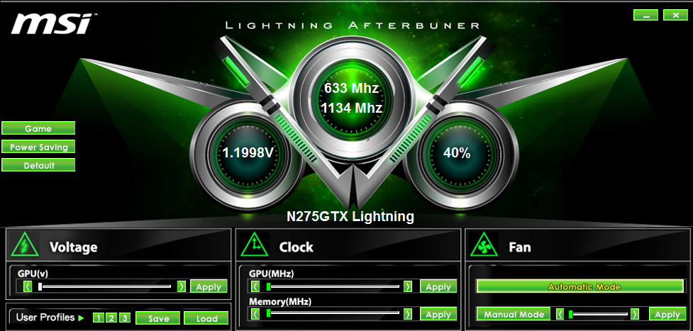Minimize the Afterburner window

tap(645, 15)
